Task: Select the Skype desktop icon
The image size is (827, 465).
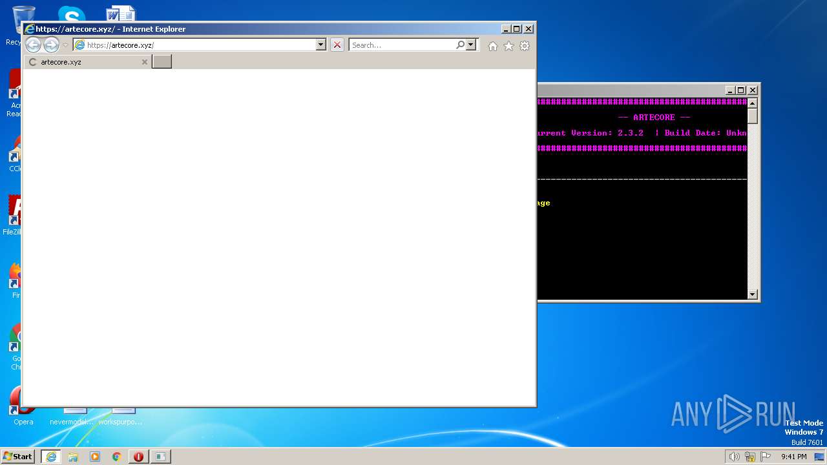Action: click(72, 14)
